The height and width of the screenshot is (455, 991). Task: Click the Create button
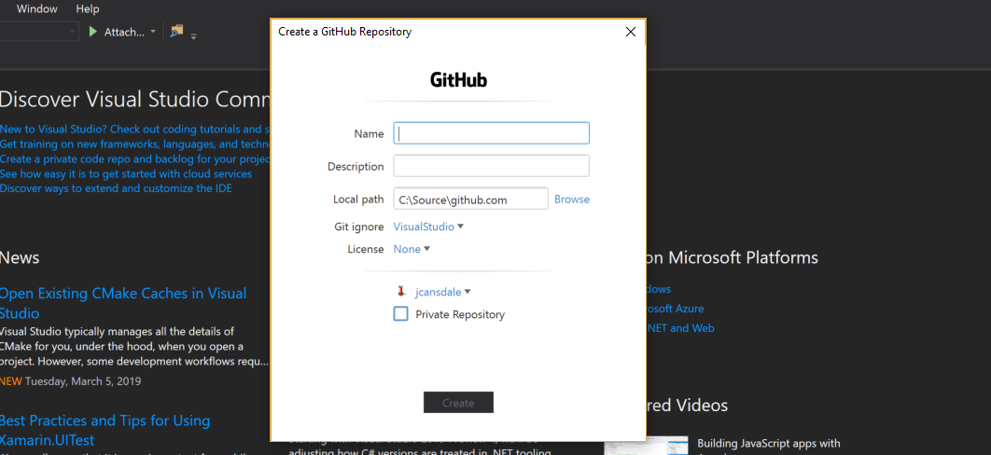[x=458, y=403]
